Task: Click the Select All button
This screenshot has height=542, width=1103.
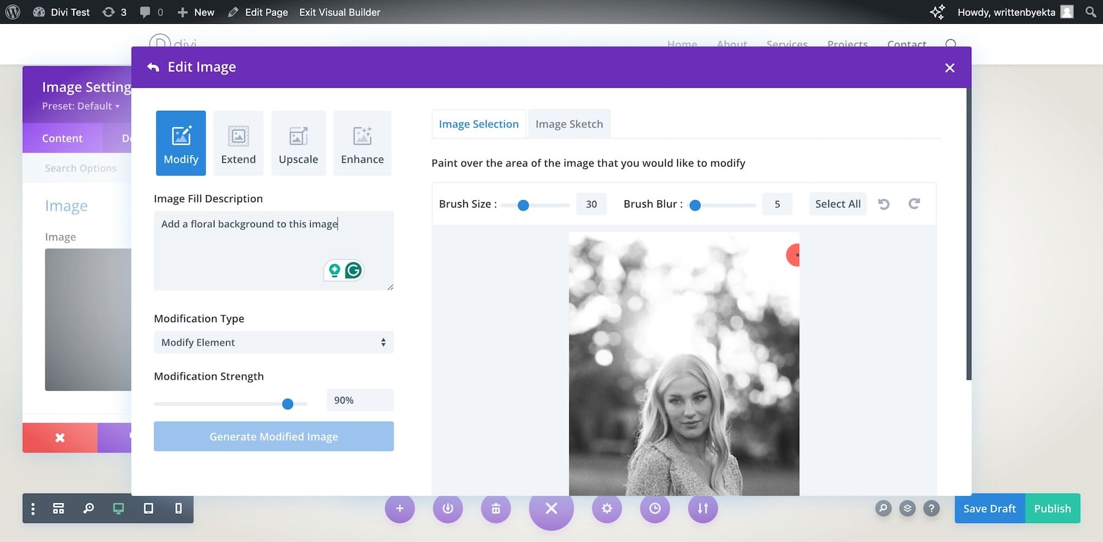Action: [838, 204]
